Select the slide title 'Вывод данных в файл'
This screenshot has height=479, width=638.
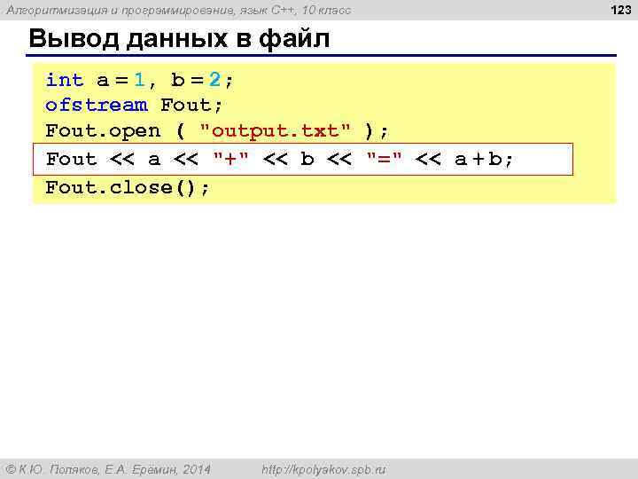179,39
